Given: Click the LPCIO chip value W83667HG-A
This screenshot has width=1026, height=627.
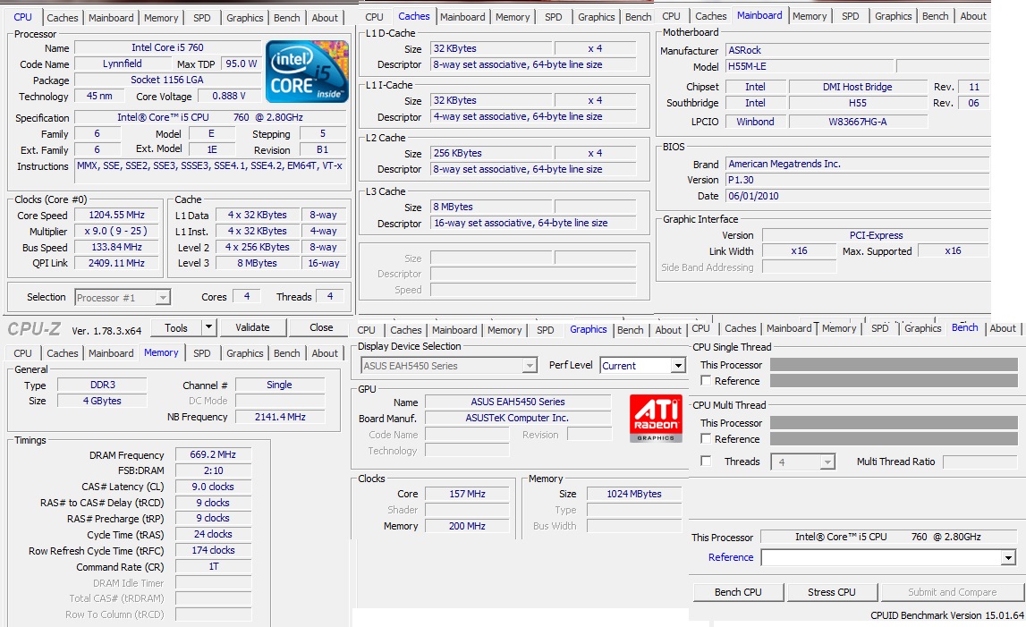Looking at the screenshot, I should tap(858, 122).
